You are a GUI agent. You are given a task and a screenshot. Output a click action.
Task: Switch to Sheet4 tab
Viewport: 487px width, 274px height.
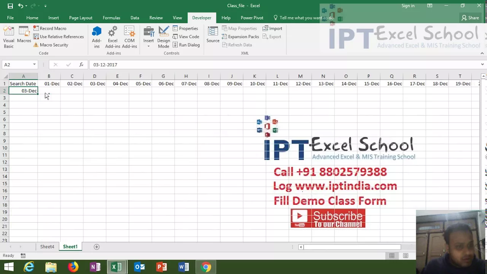coord(47,247)
